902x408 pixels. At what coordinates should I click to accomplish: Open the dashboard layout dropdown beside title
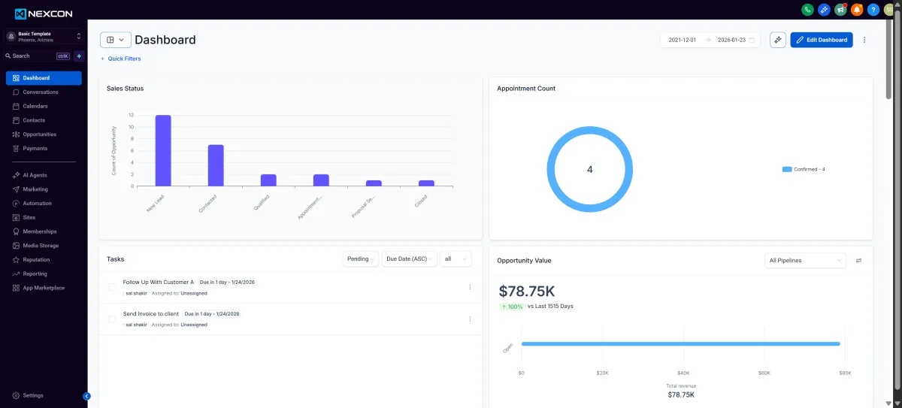pyautogui.click(x=116, y=40)
